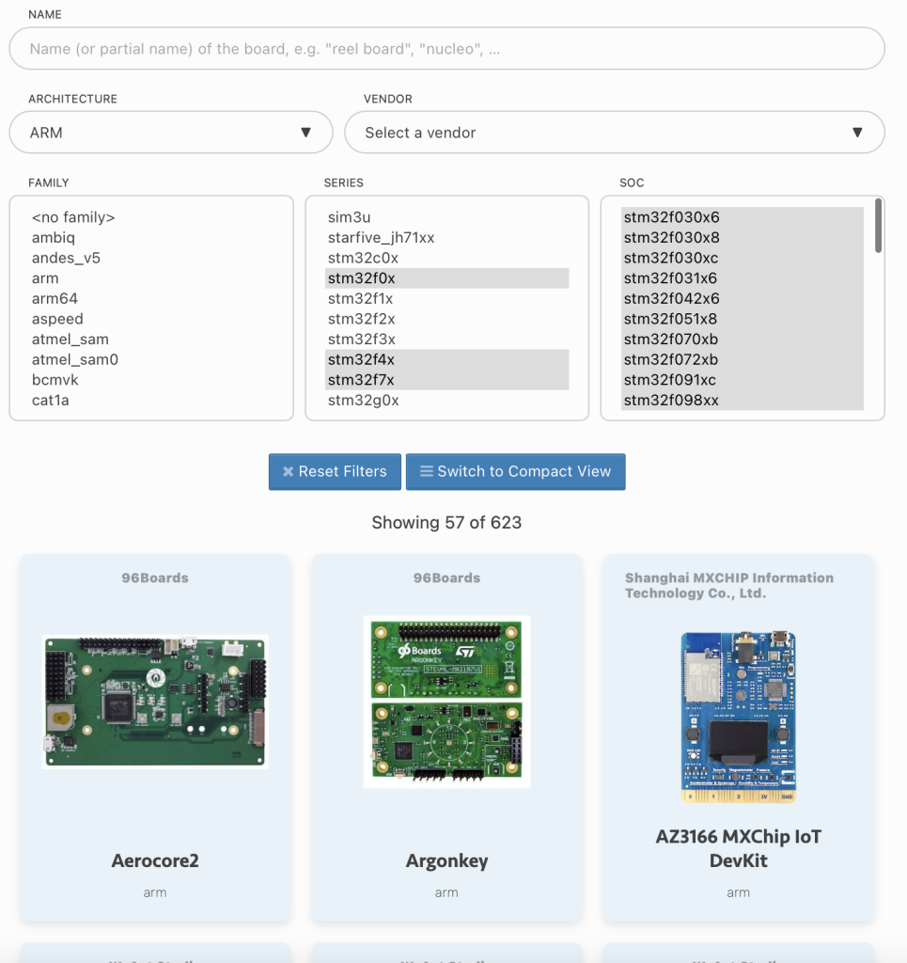Click the Showing 57 of 623 text
The height and width of the screenshot is (963, 907).
[x=446, y=523]
